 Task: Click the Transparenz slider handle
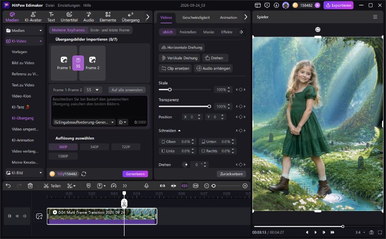(x=209, y=106)
